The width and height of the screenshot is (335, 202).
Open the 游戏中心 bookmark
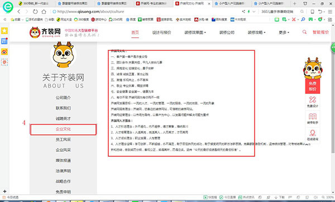99,20
